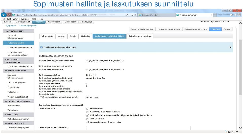This screenshot has height=134, width=243.
Task: Open sidebar Laskutettavat projektit link
Action: [18, 128]
